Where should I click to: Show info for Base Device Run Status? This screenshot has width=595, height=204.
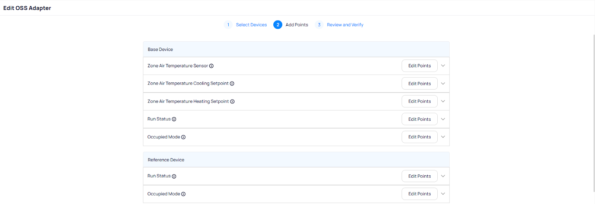[x=174, y=119]
